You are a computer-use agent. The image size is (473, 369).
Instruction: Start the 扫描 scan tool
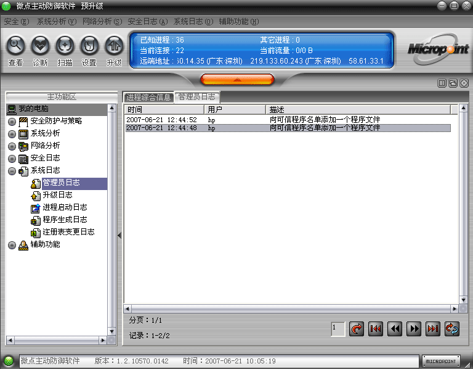coord(65,46)
